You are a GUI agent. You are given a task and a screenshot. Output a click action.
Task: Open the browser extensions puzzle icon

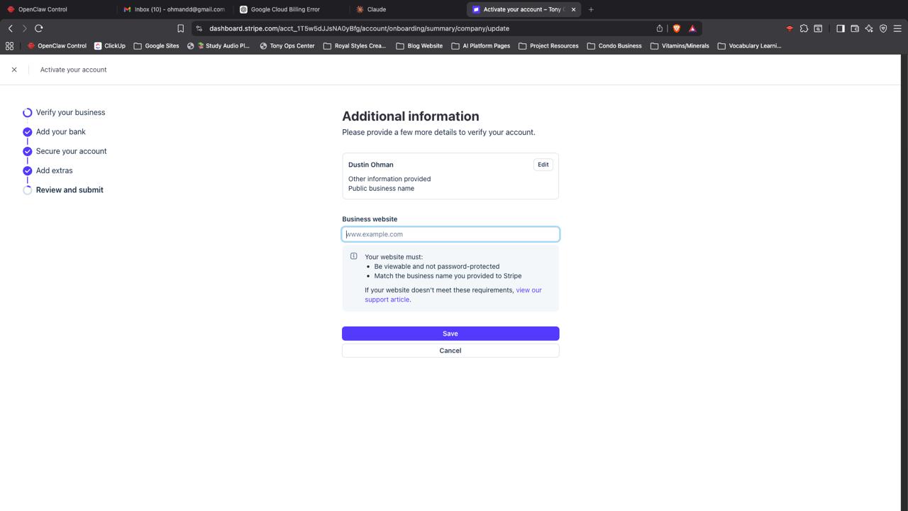[x=804, y=28]
